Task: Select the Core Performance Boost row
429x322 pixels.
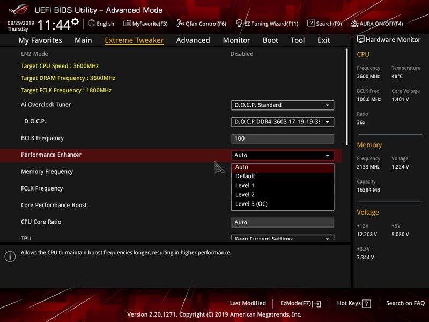Action: [54, 205]
